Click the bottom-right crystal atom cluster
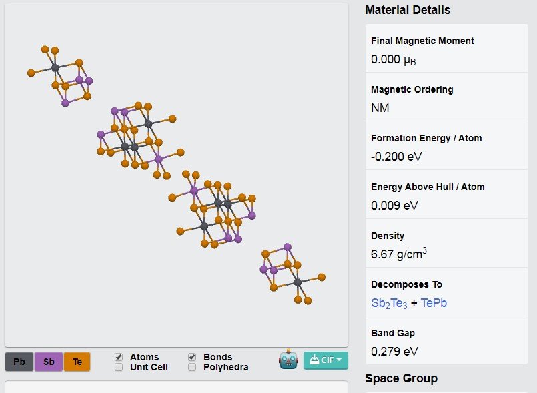 tap(292, 274)
